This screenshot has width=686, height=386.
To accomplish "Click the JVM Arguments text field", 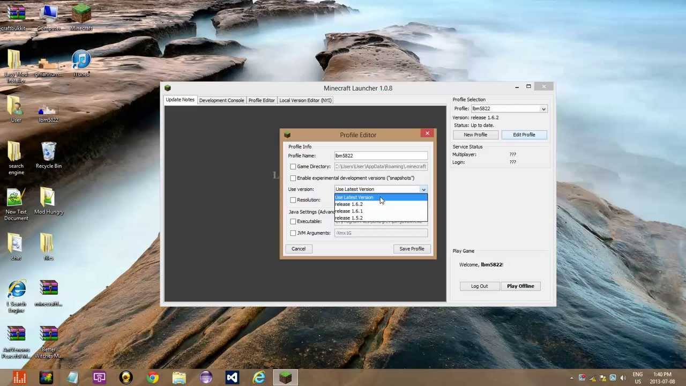I will 381,233.
